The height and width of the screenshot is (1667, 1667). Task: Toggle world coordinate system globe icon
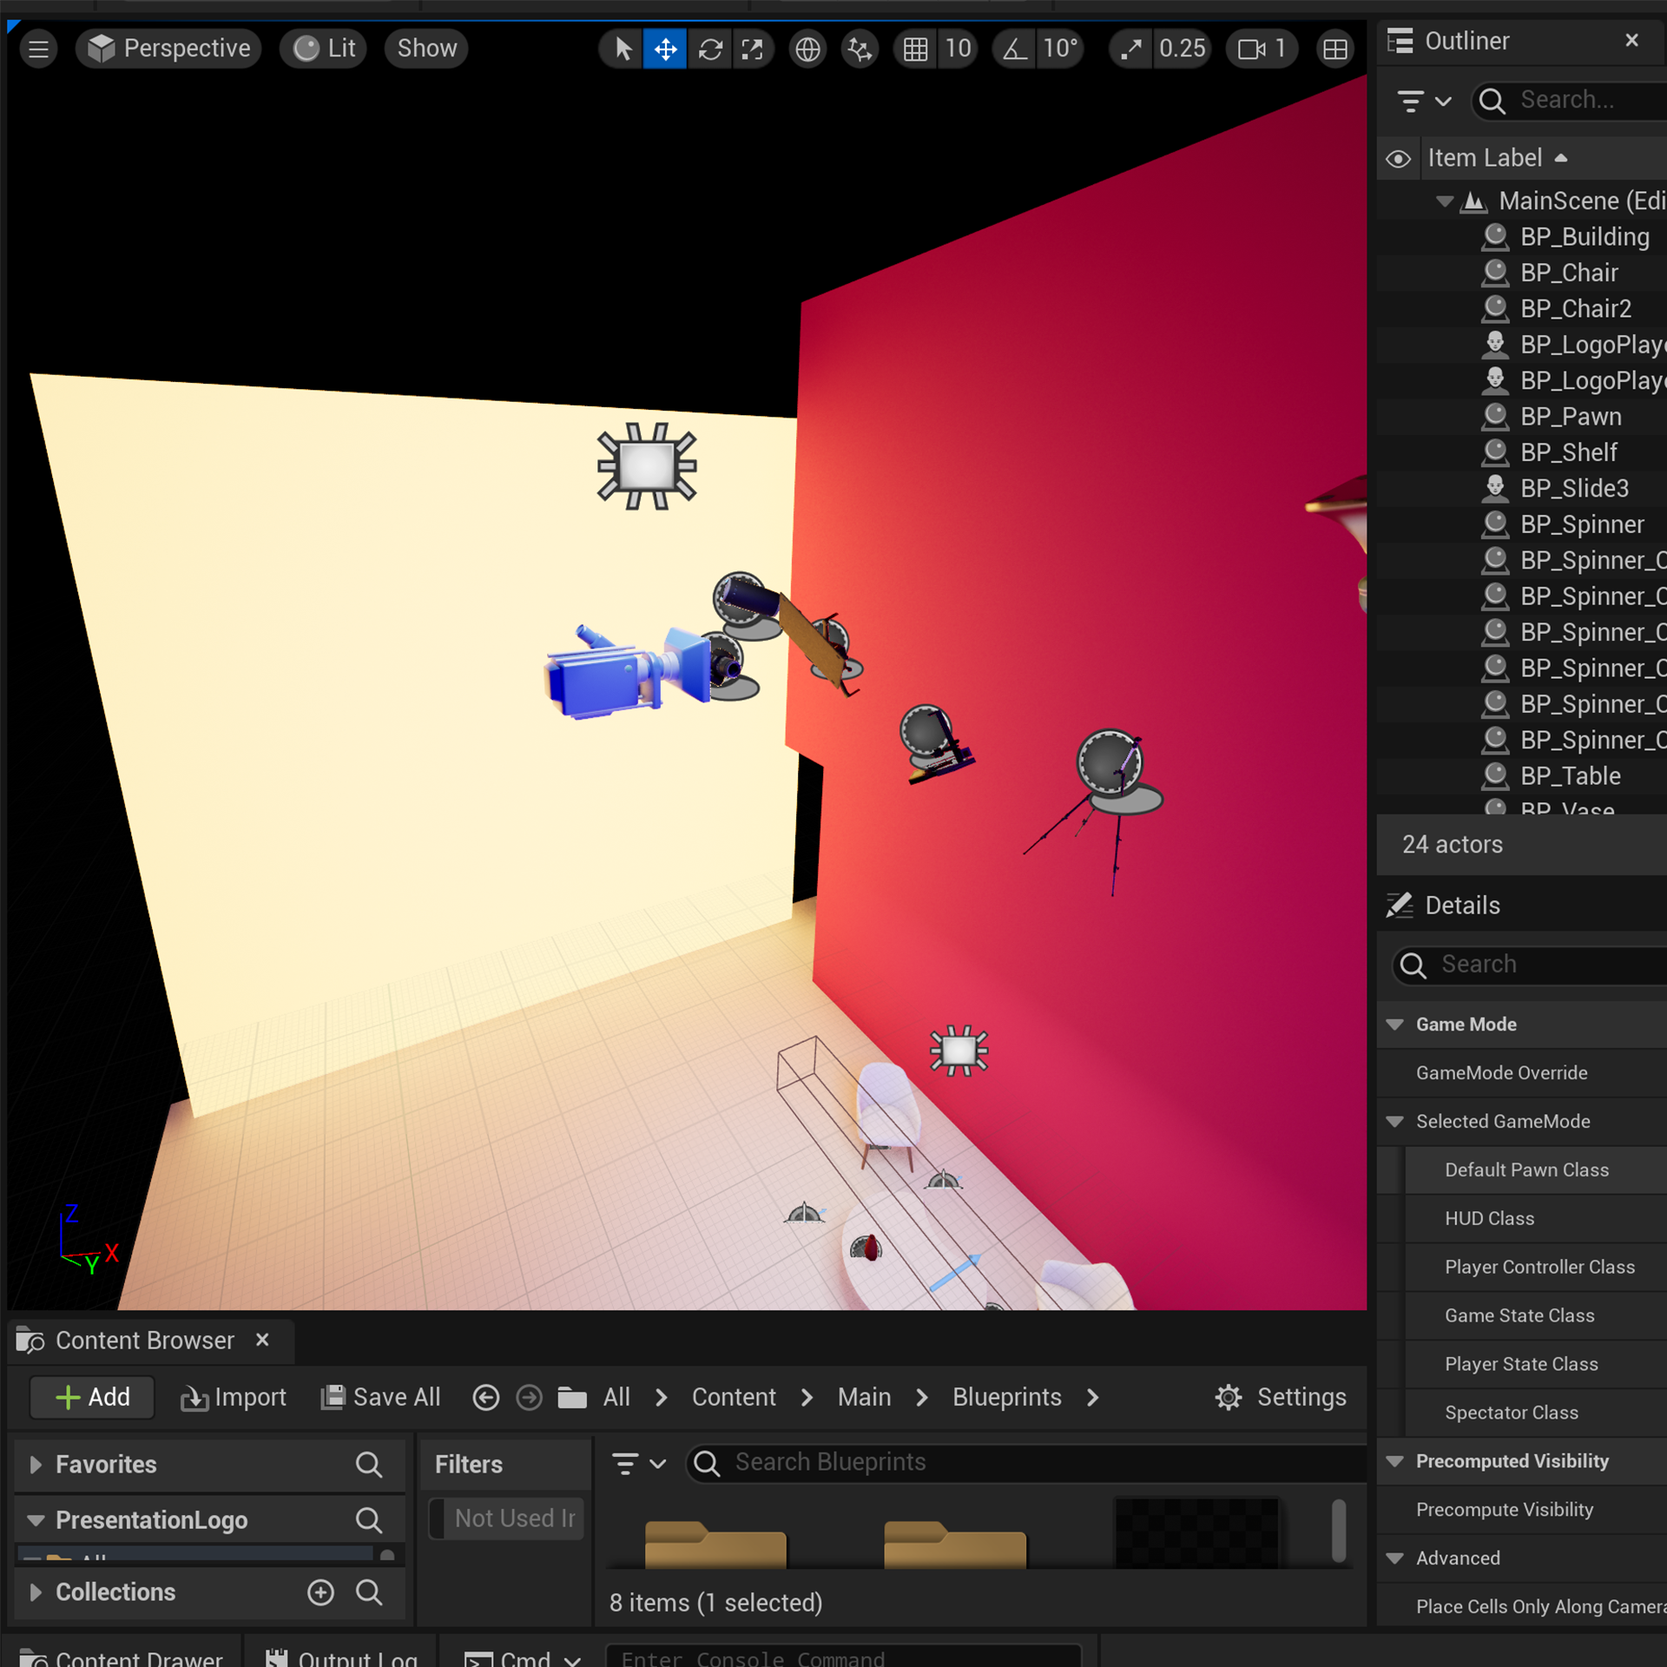pyautogui.click(x=807, y=49)
